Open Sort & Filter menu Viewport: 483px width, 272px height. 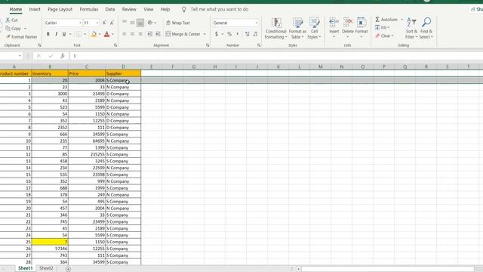coord(411,29)
